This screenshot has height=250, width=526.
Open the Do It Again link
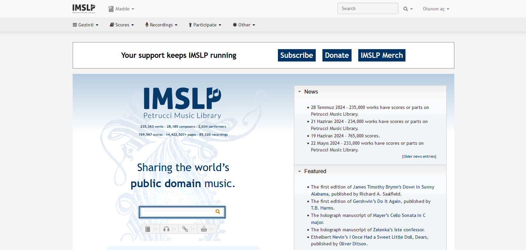[389, 201]
